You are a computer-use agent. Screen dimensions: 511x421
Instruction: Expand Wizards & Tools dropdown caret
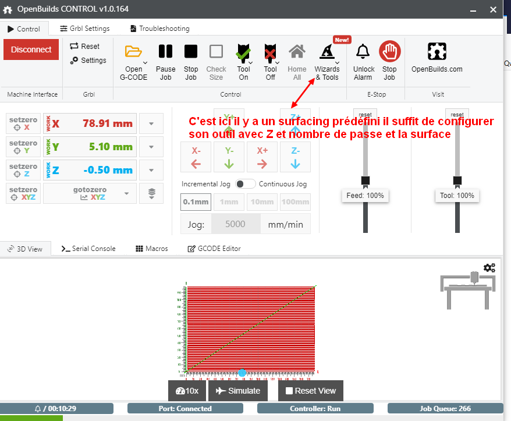coord(338,63)
